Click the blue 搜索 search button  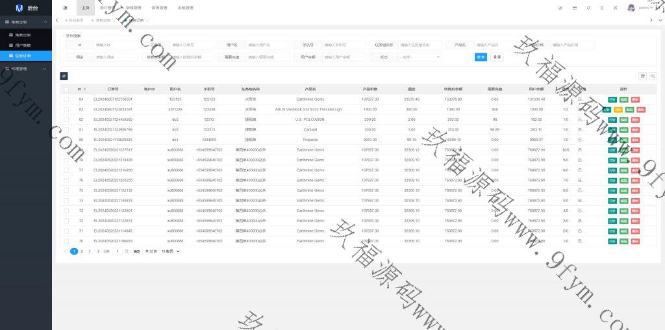point(481,57)
